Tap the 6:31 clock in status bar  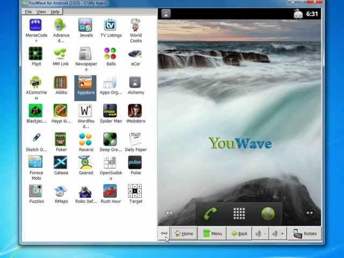pyautogui.click(x=312, y=14)
